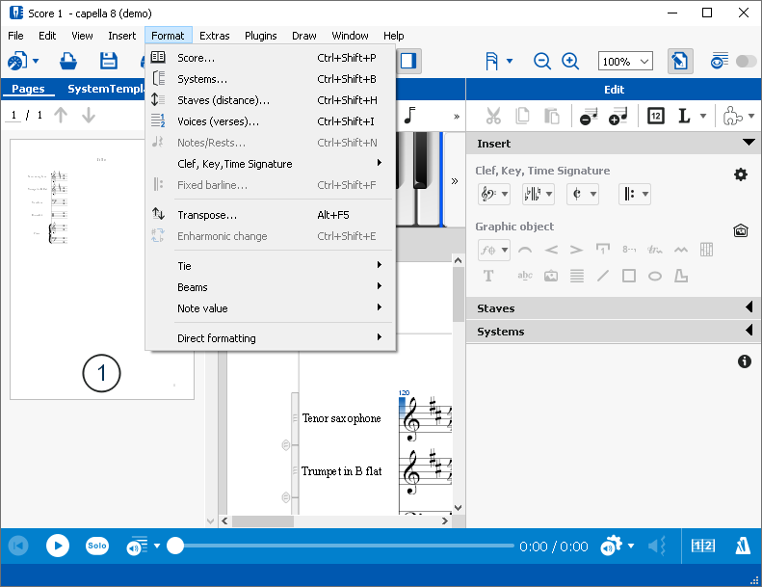This screenshot has width=762, height=587.
Task: Open Clef, Key, Time Signature submenu
Action: click(x=270, y=164)
